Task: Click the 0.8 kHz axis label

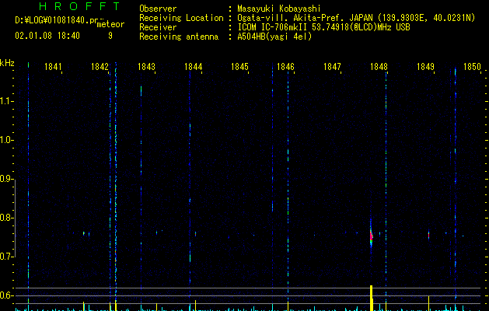Action: point(7,218)
